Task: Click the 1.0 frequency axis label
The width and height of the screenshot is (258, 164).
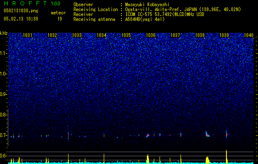Action: click(x=3, y=74)
